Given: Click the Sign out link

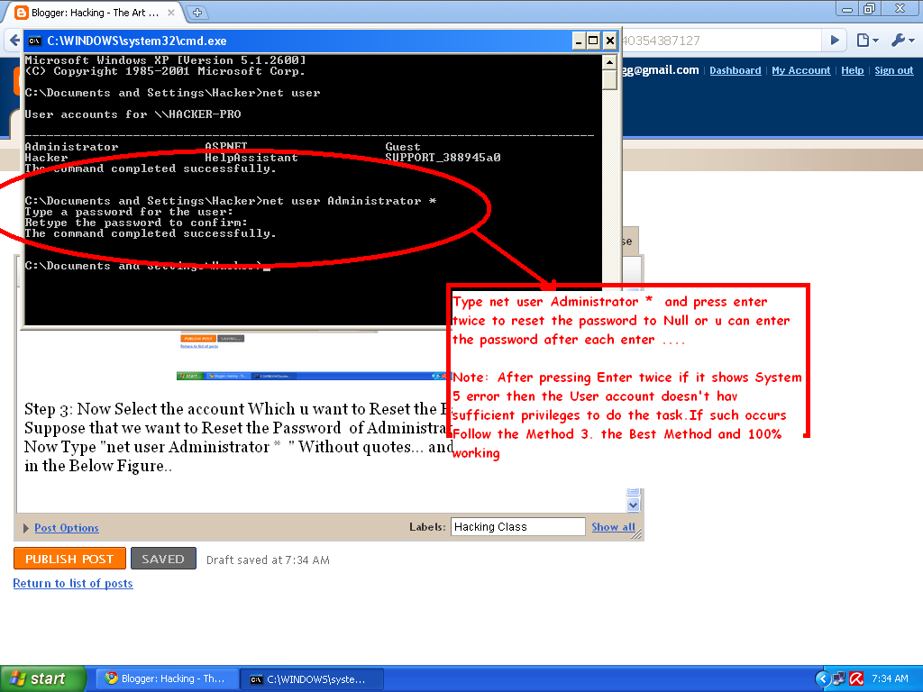Looking at the screenshot, I should coord(893,70).
